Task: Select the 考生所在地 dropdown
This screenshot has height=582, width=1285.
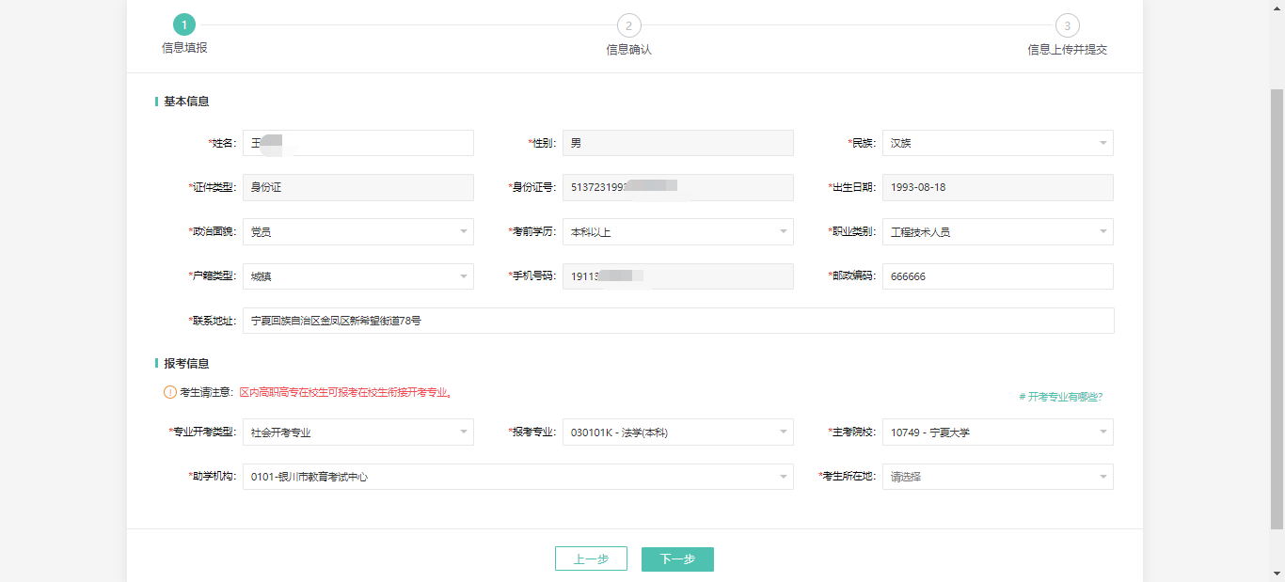Action: coord(997,477)
